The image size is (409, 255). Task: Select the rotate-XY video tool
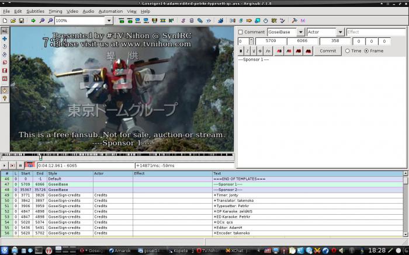pyautogui.click(x=5, y=54)
